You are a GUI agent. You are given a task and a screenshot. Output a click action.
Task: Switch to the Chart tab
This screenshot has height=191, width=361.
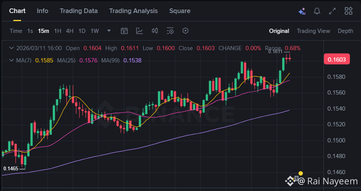coord(17,11)
